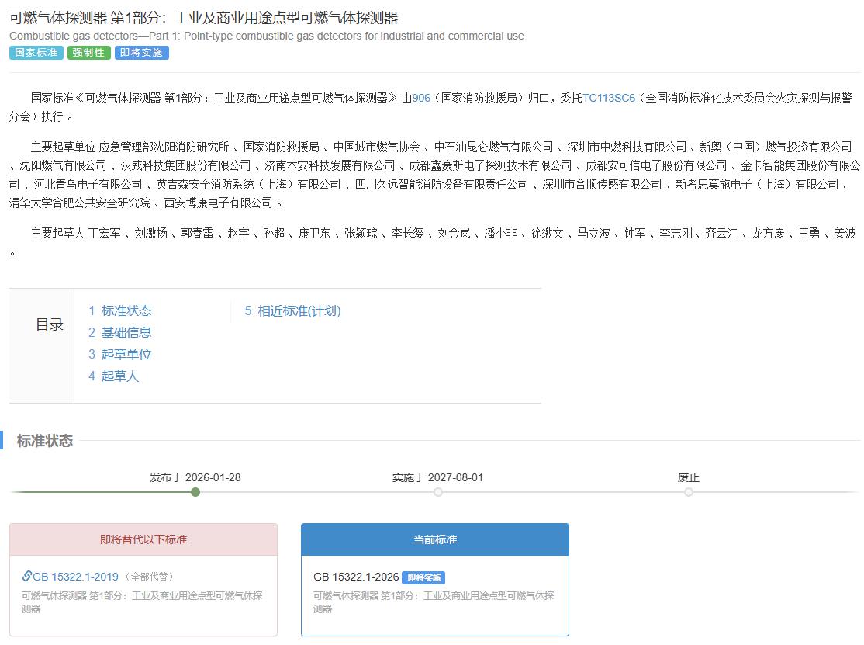The image size is (864, 645).
Task: Click the GB 15322.1-2026 current standard title
Action: click(356, 577)
